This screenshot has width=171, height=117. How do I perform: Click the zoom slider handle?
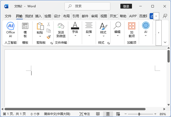[139, 114]
